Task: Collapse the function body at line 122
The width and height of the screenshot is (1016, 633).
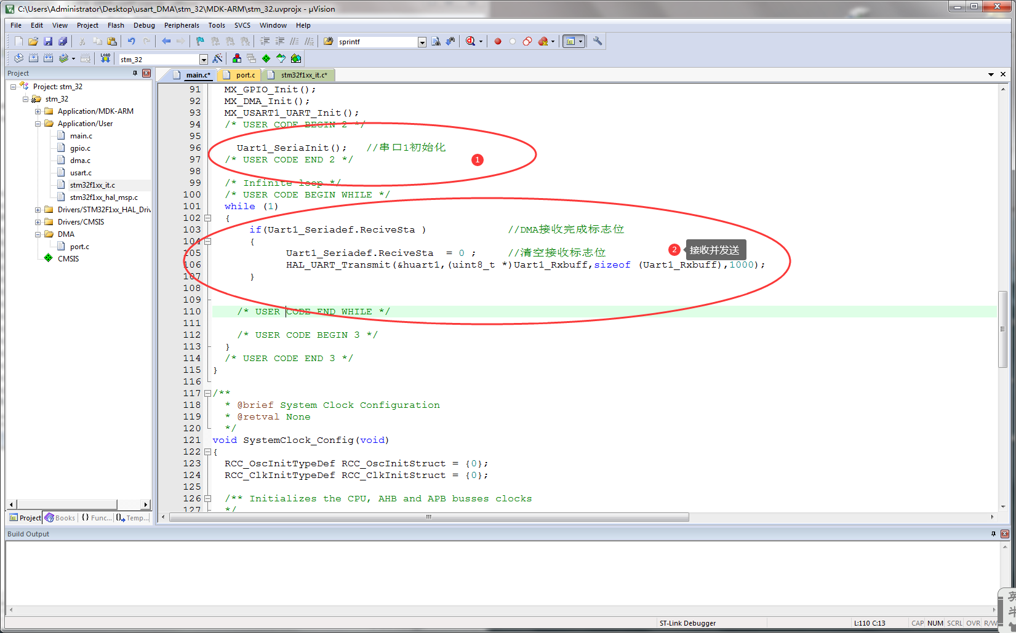Action: (208, 452)
